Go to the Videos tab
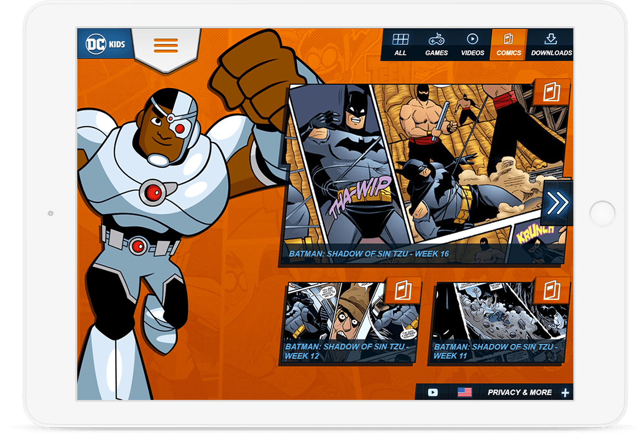This screenshot has width=642, height=434. [472, 45]
